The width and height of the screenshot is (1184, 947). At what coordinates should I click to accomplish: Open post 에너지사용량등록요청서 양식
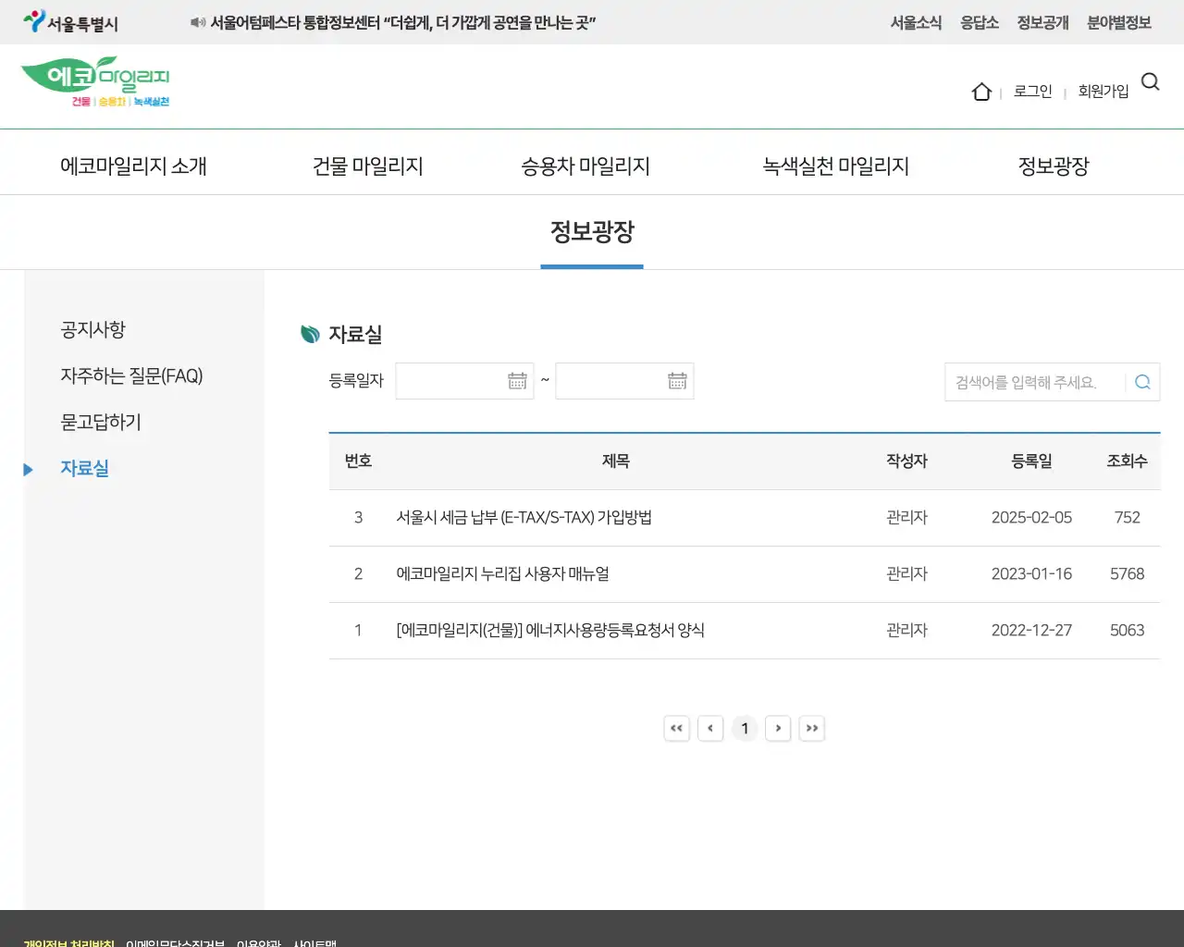tap(550, 631)
